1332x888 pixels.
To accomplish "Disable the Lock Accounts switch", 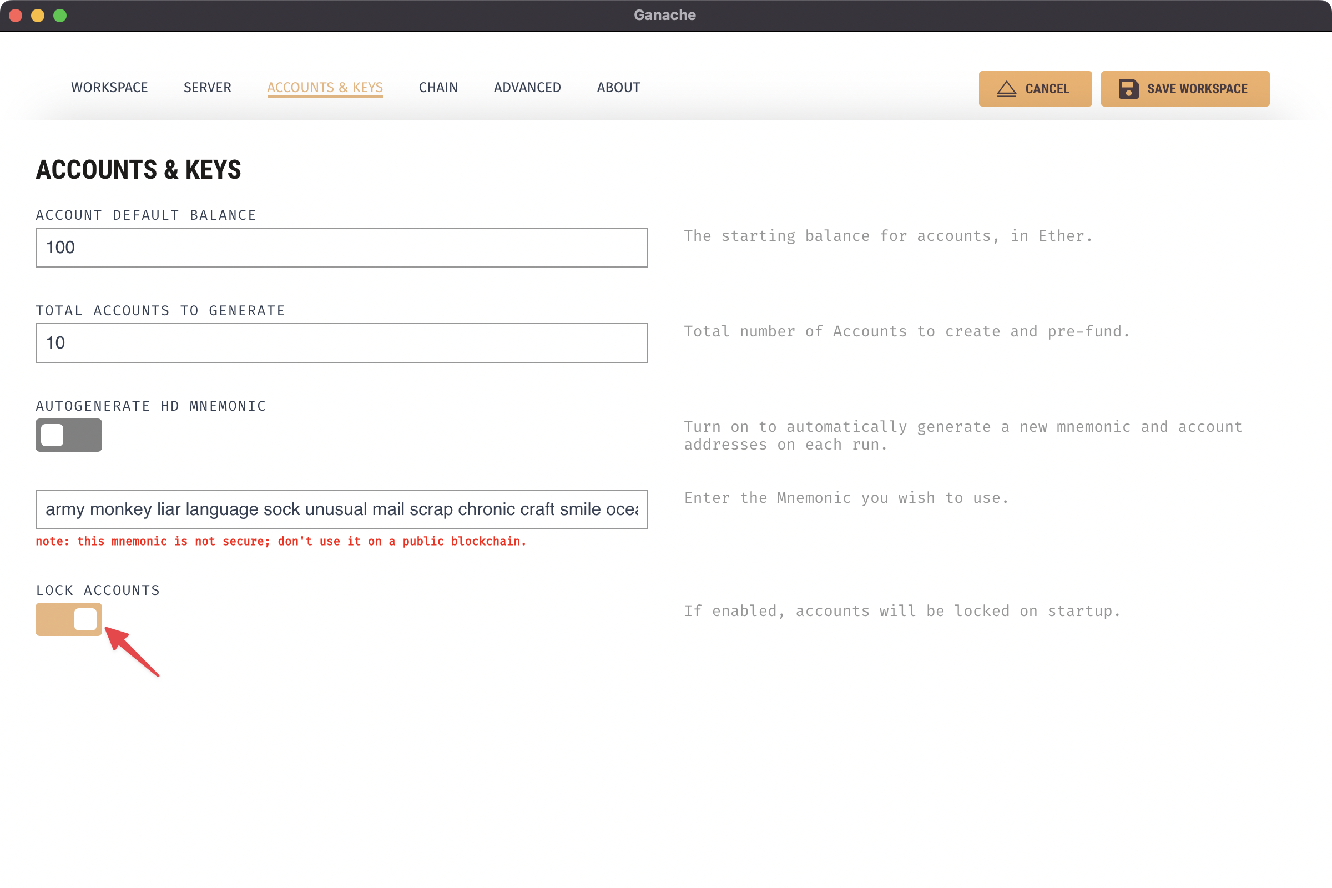I will click(68, 619).
